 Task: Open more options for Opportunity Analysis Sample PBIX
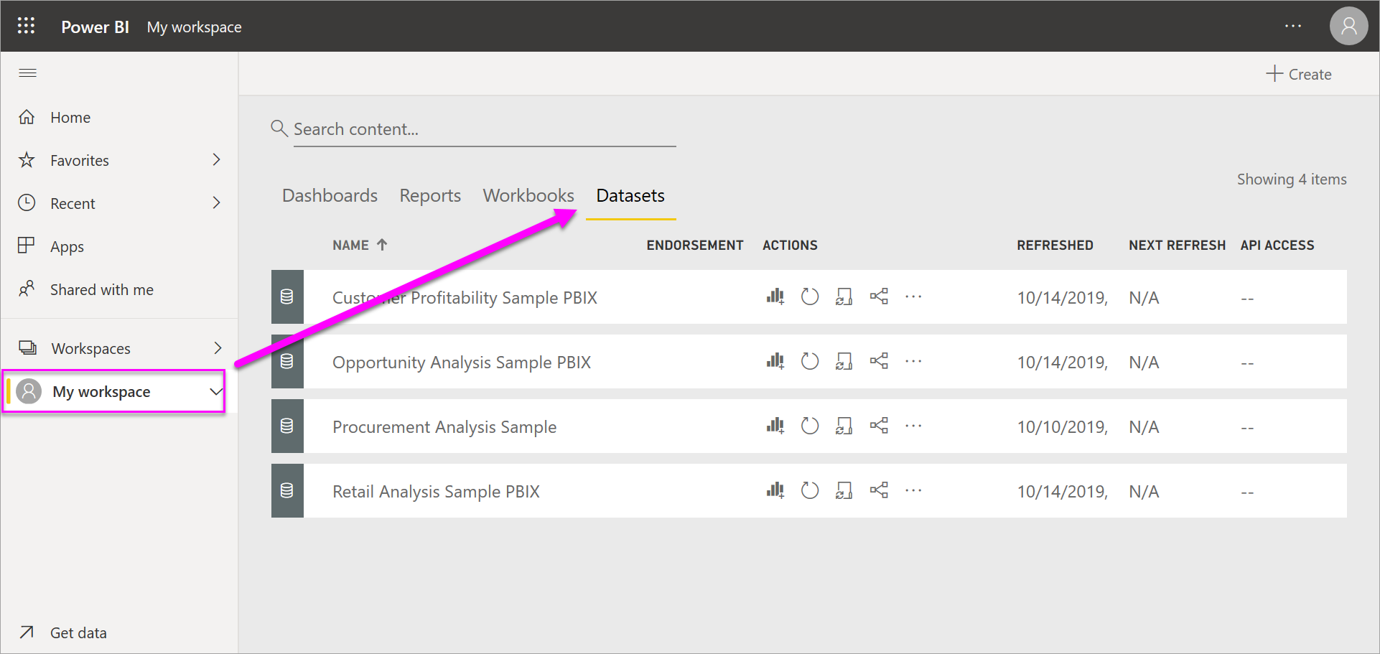913,361
